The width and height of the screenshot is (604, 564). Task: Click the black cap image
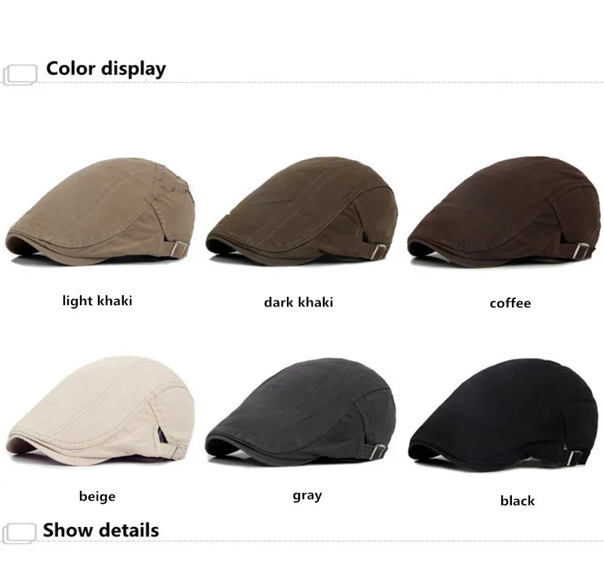click(x=503, y=415)
